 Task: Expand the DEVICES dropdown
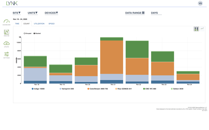pos(51,13)
